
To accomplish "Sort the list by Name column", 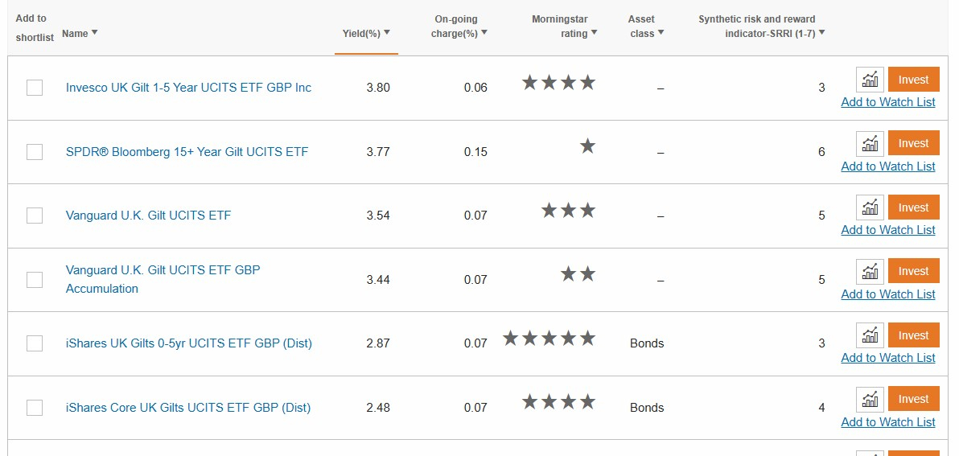I will point(80,33).
